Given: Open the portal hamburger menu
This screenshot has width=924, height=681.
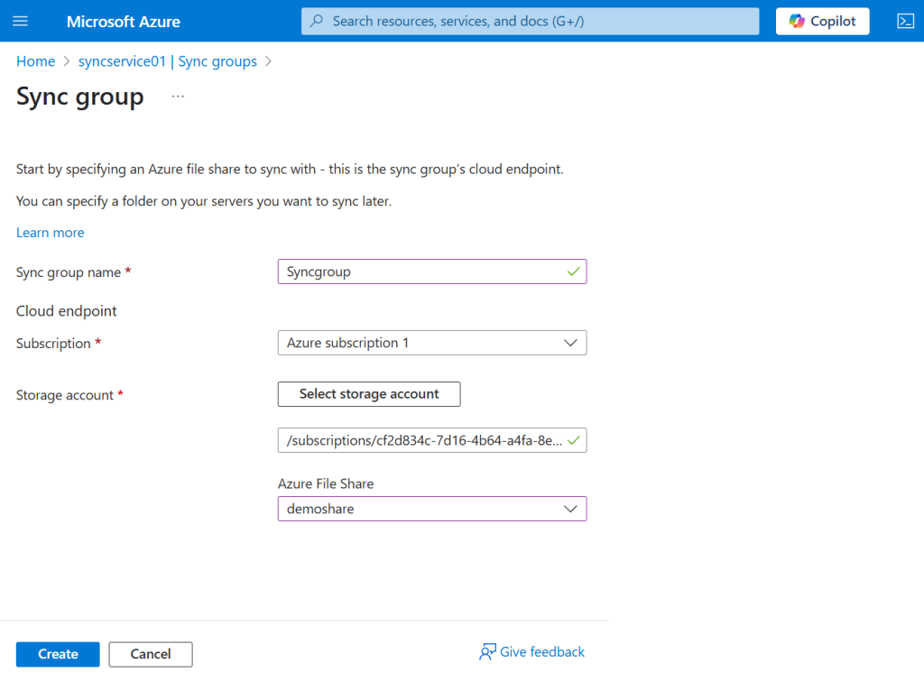Looking at the screenshot, I should pos(21,22).
